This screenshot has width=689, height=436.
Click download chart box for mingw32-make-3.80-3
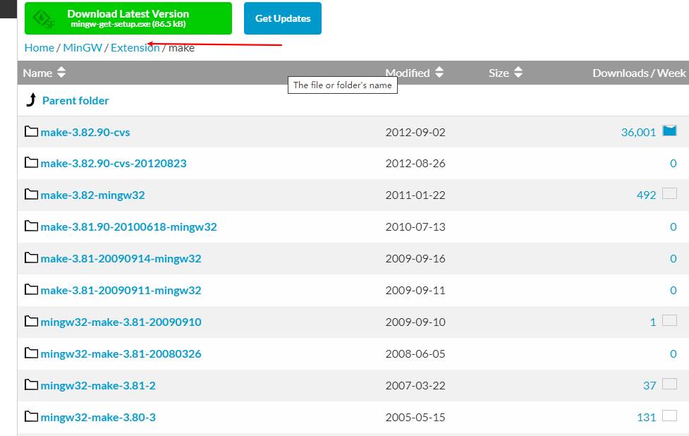[x=670, y=416]
